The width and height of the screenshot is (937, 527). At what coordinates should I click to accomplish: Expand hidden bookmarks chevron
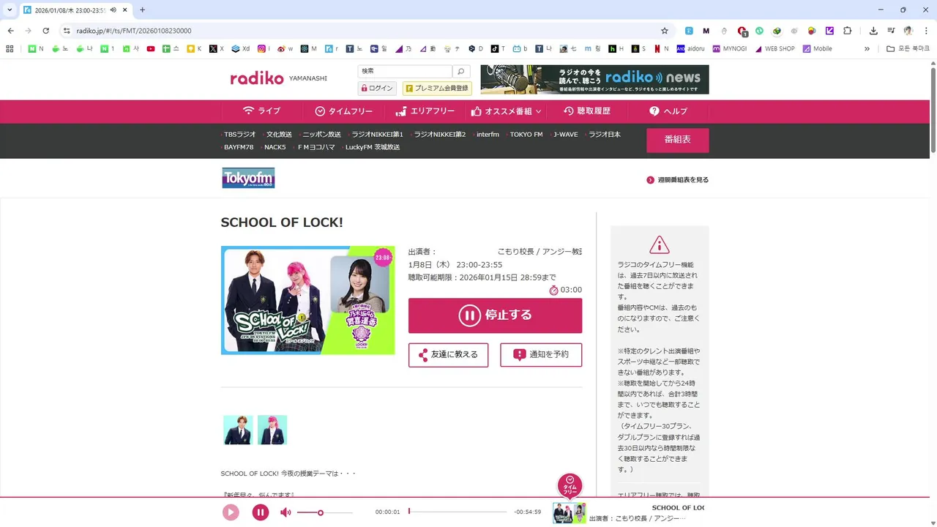(x=867, y=49)
